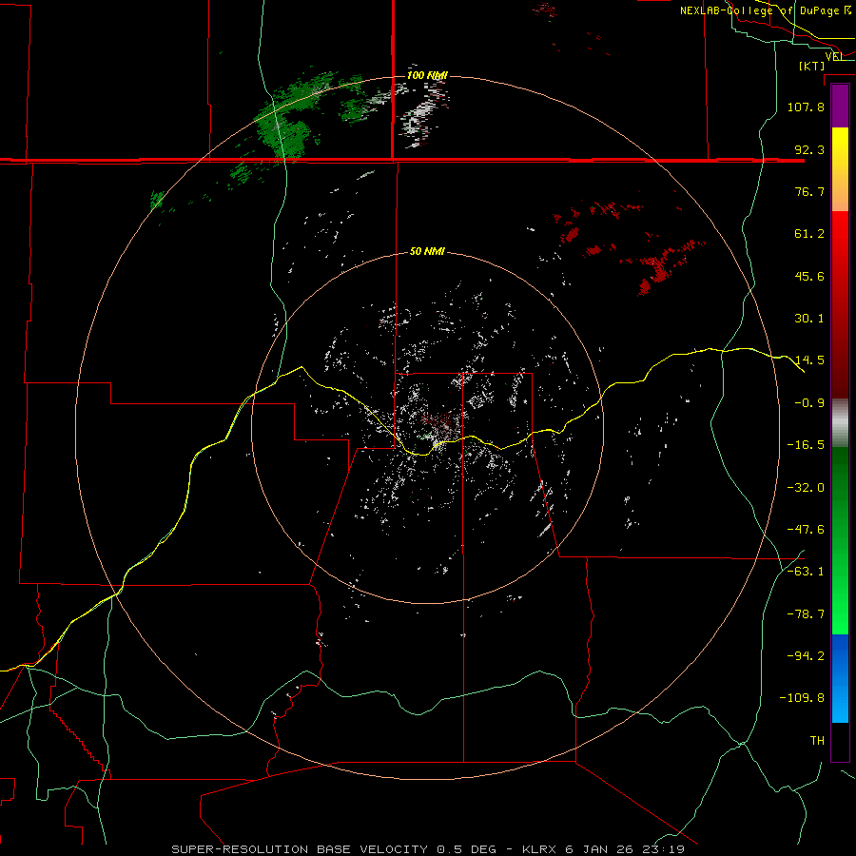Select the -94.2 velocity scale value
Image resolution: width=856 pixels, height=856 pixels.
(x=806, y=656)
